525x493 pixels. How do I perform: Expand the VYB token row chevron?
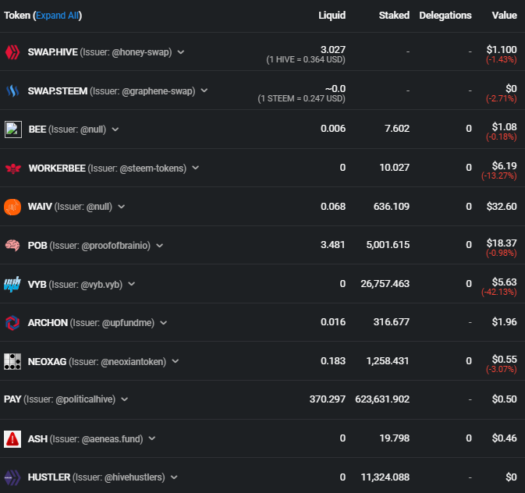pos(132,284)
